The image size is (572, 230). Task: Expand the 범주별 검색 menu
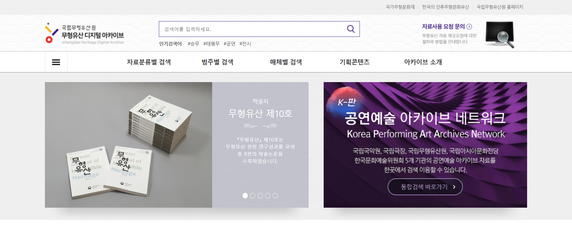click(x=217, y=62)
